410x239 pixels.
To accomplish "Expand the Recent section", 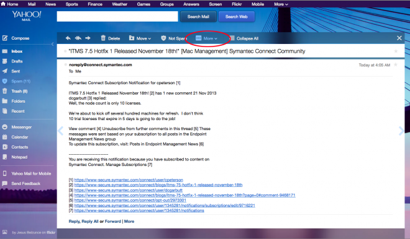I will click(18, 111).
